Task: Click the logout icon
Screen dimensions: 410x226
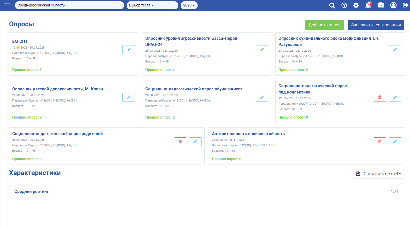Action: point(405,5)
